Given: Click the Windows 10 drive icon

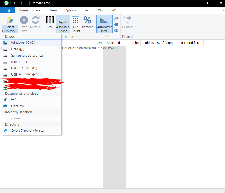Looking at the screenshot, I should pos(5,43).
